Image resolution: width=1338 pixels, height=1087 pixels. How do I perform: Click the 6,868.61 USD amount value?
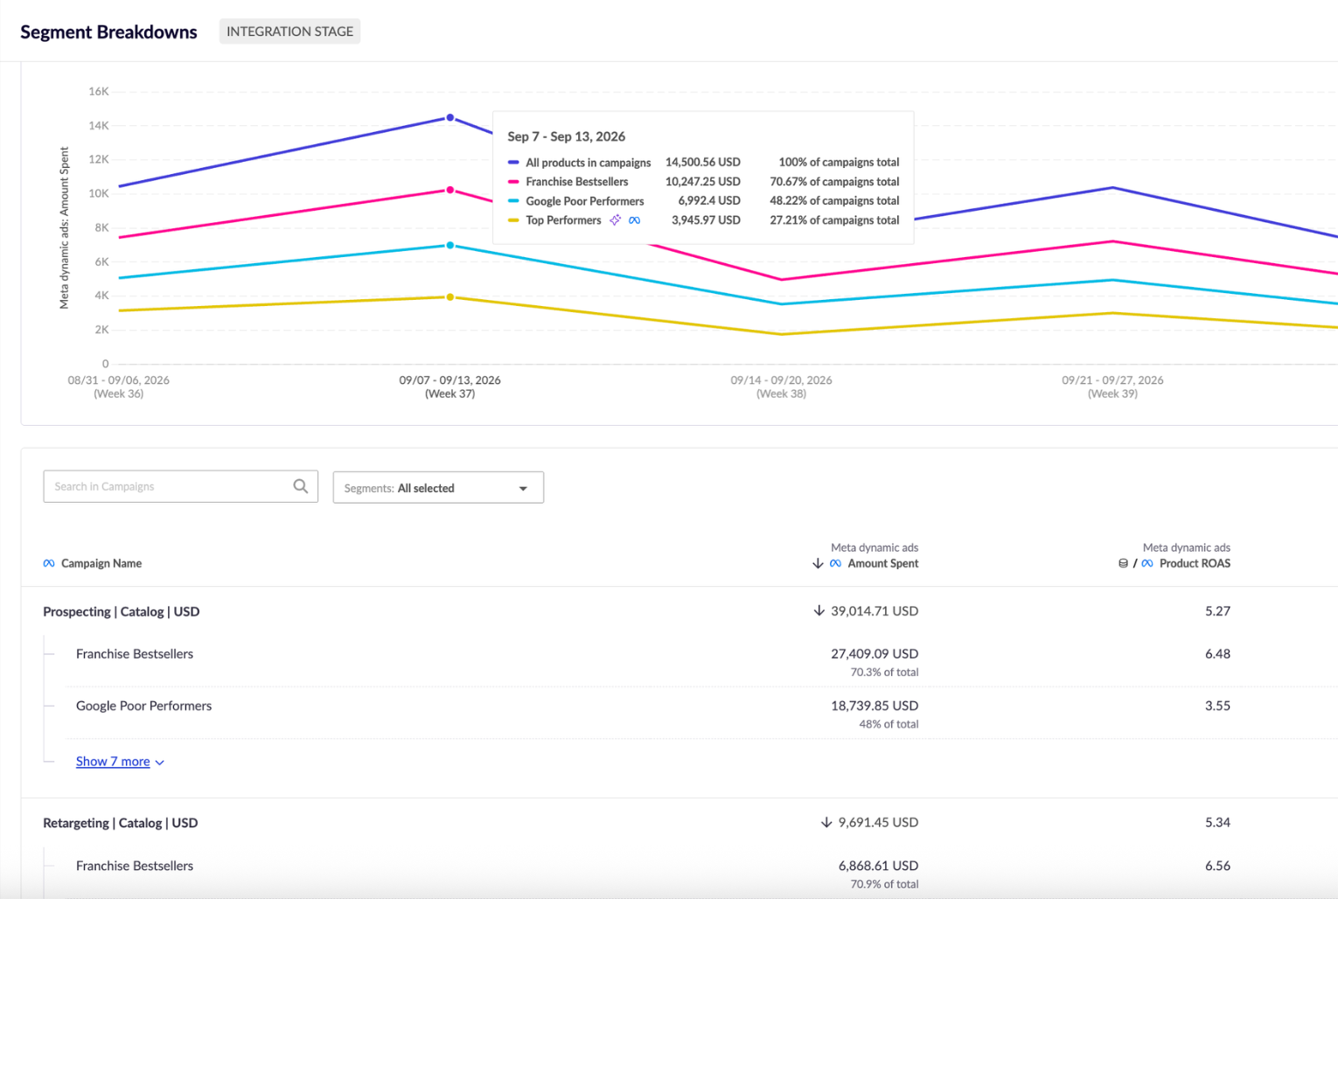878,866
